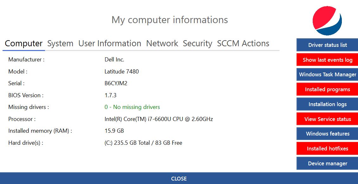358x184 pixels.
Task: Return to the Computer tab
Action: coord(23,43)
